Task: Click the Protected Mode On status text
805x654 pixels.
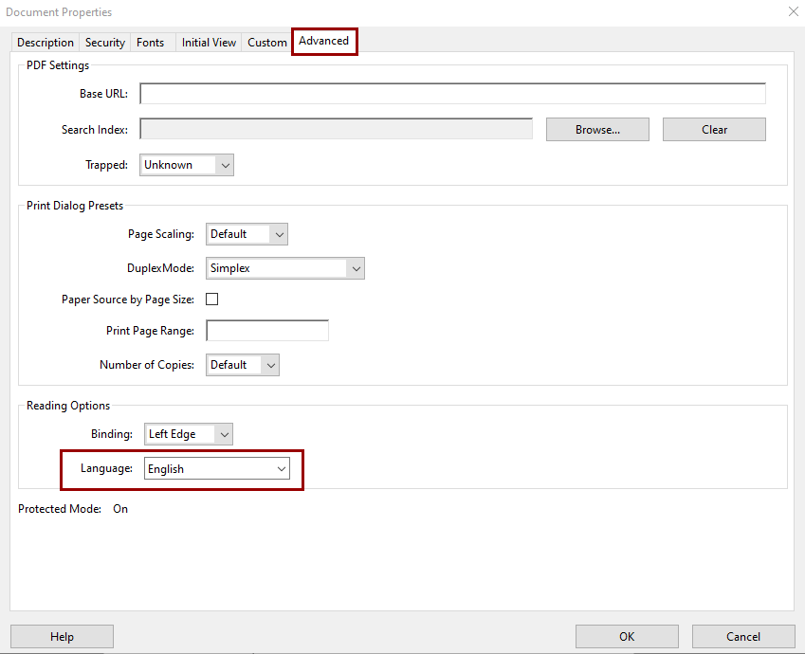Action: [73, 509]
